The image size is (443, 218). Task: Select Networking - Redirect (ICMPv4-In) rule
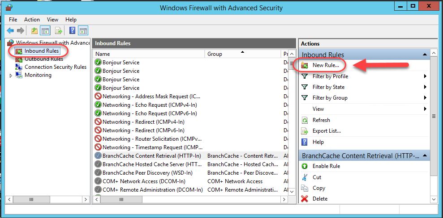click(x=143, y=122)
